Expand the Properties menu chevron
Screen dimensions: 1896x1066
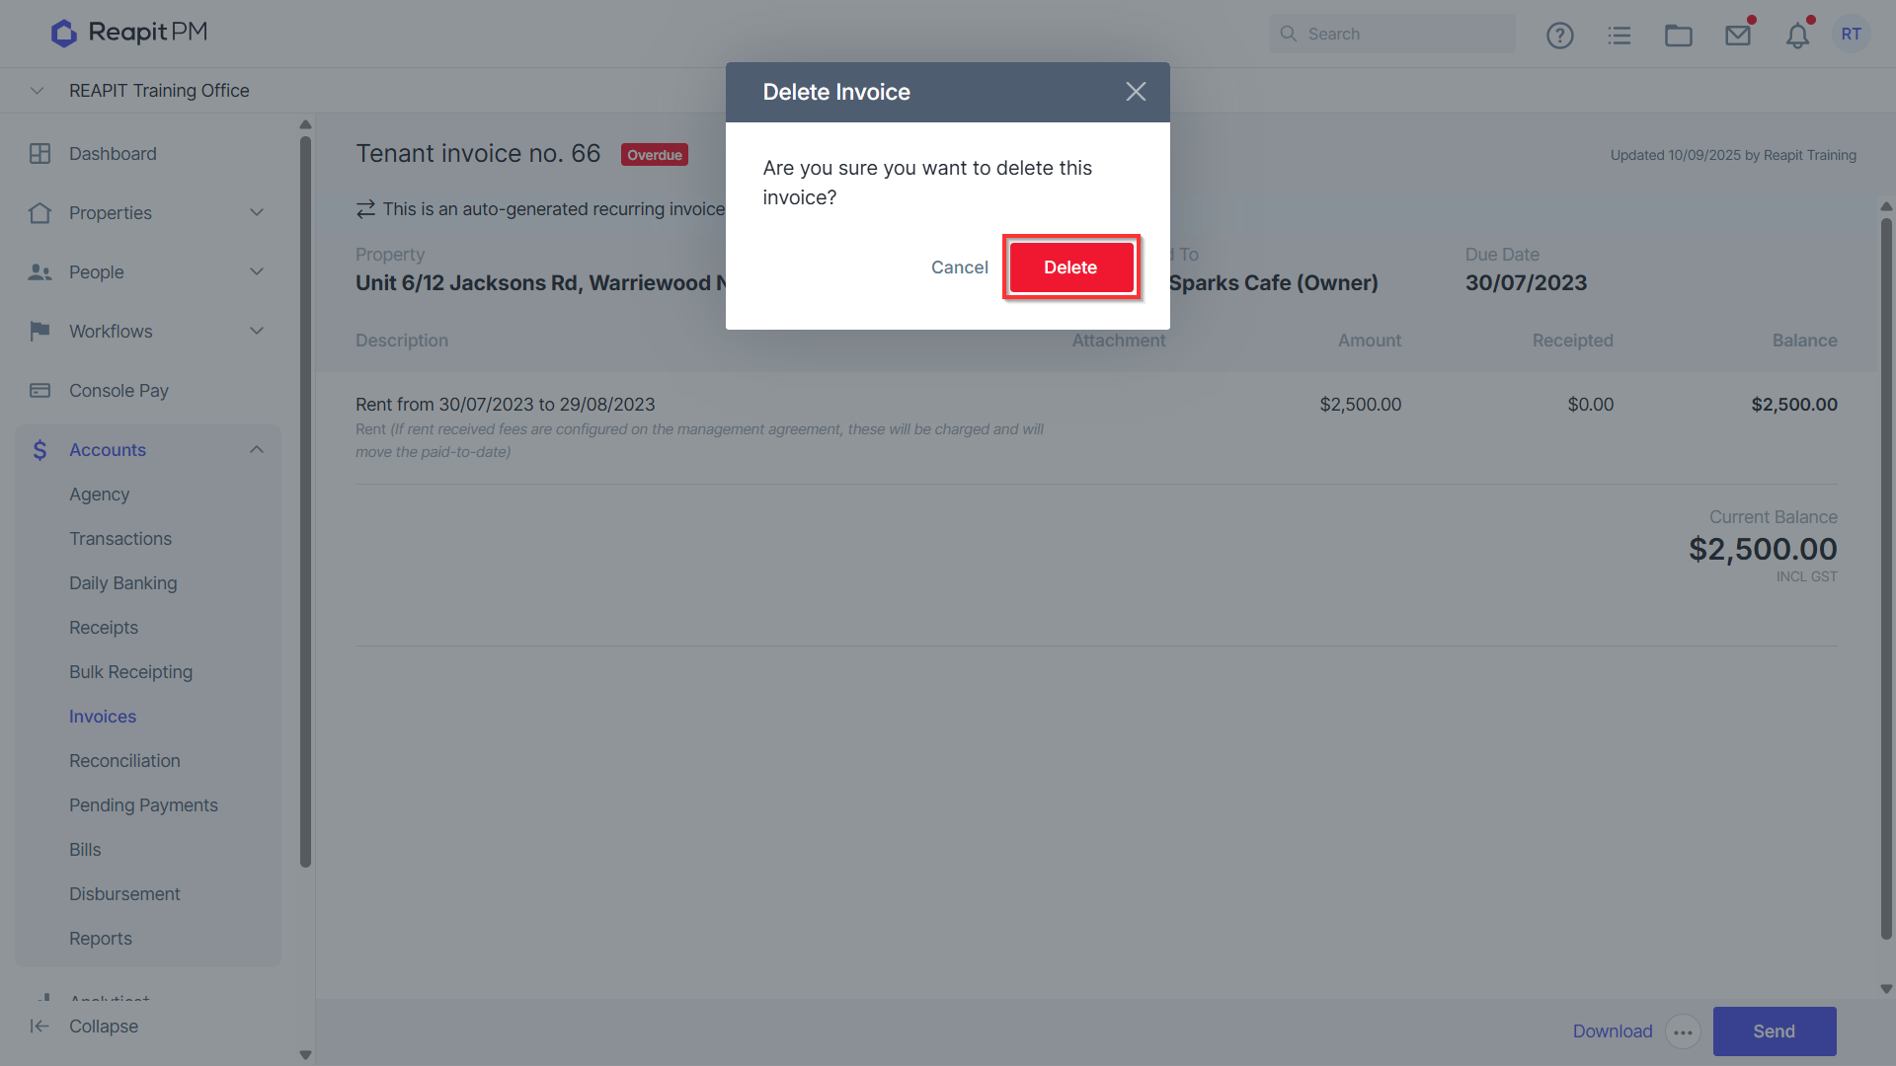pos(257,212)
